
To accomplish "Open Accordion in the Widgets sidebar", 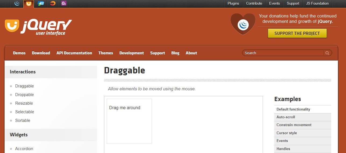I will [24, 149].
